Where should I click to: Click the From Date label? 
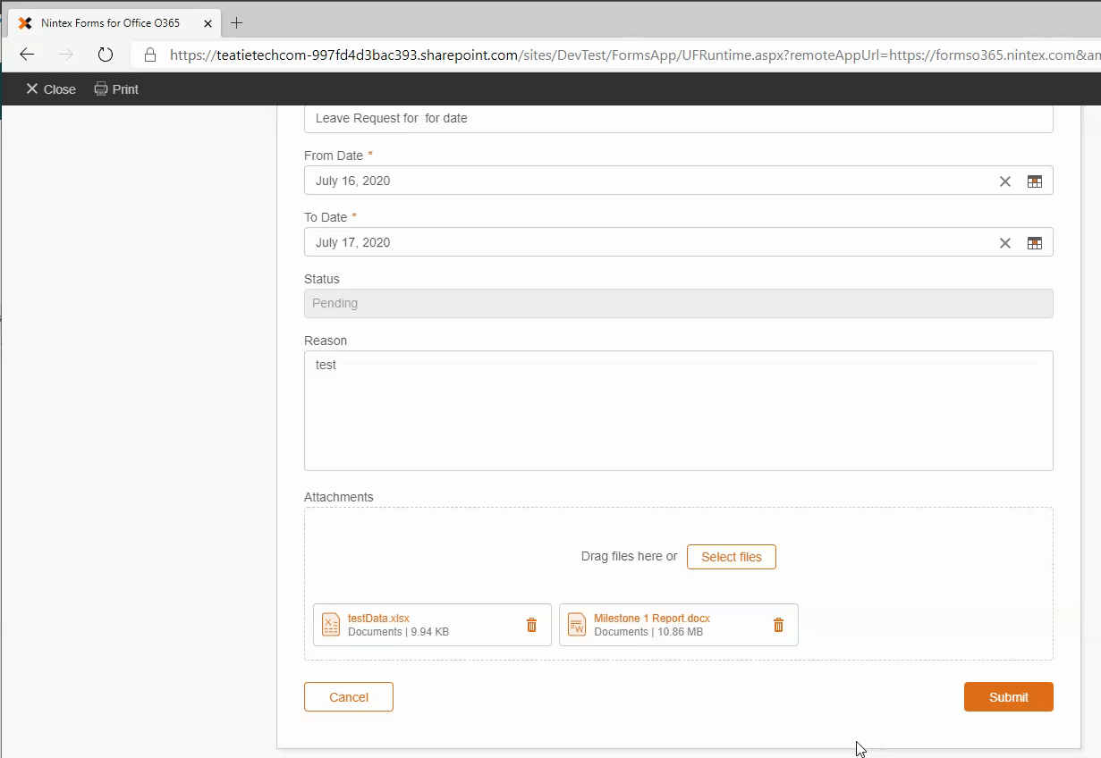[334, 156]
